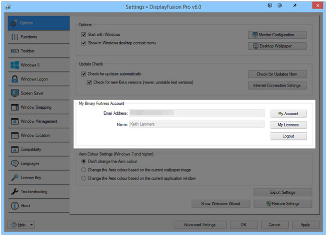
Task: Toggle Check for new Beta versions
Action: 89,83
